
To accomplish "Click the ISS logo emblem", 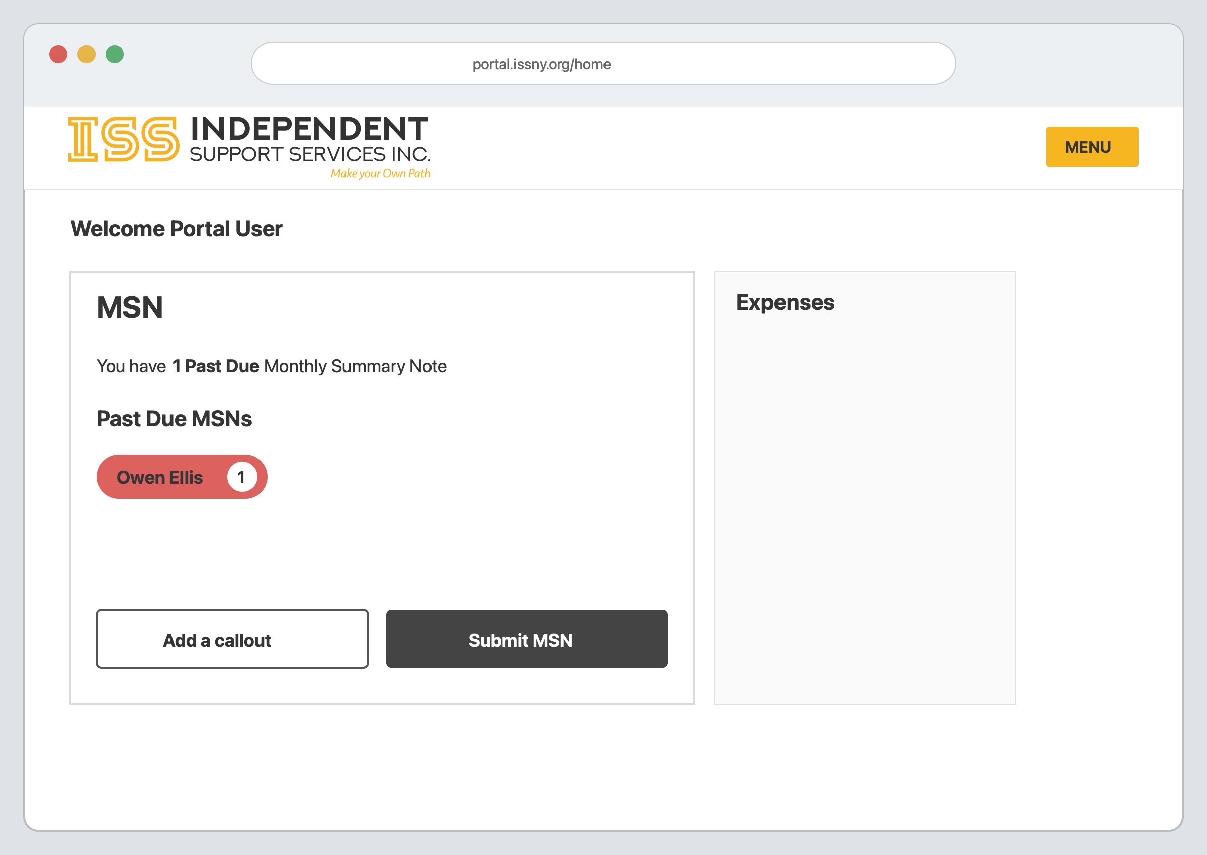I will point(124,139).
